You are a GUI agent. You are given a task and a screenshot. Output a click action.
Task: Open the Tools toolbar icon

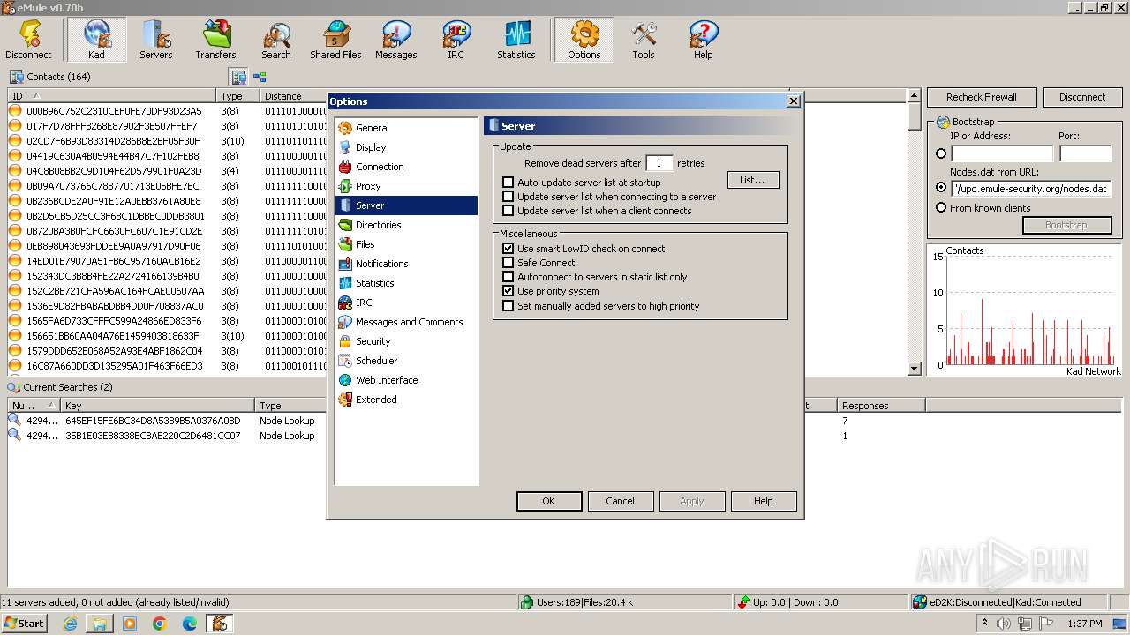[644, 41]
